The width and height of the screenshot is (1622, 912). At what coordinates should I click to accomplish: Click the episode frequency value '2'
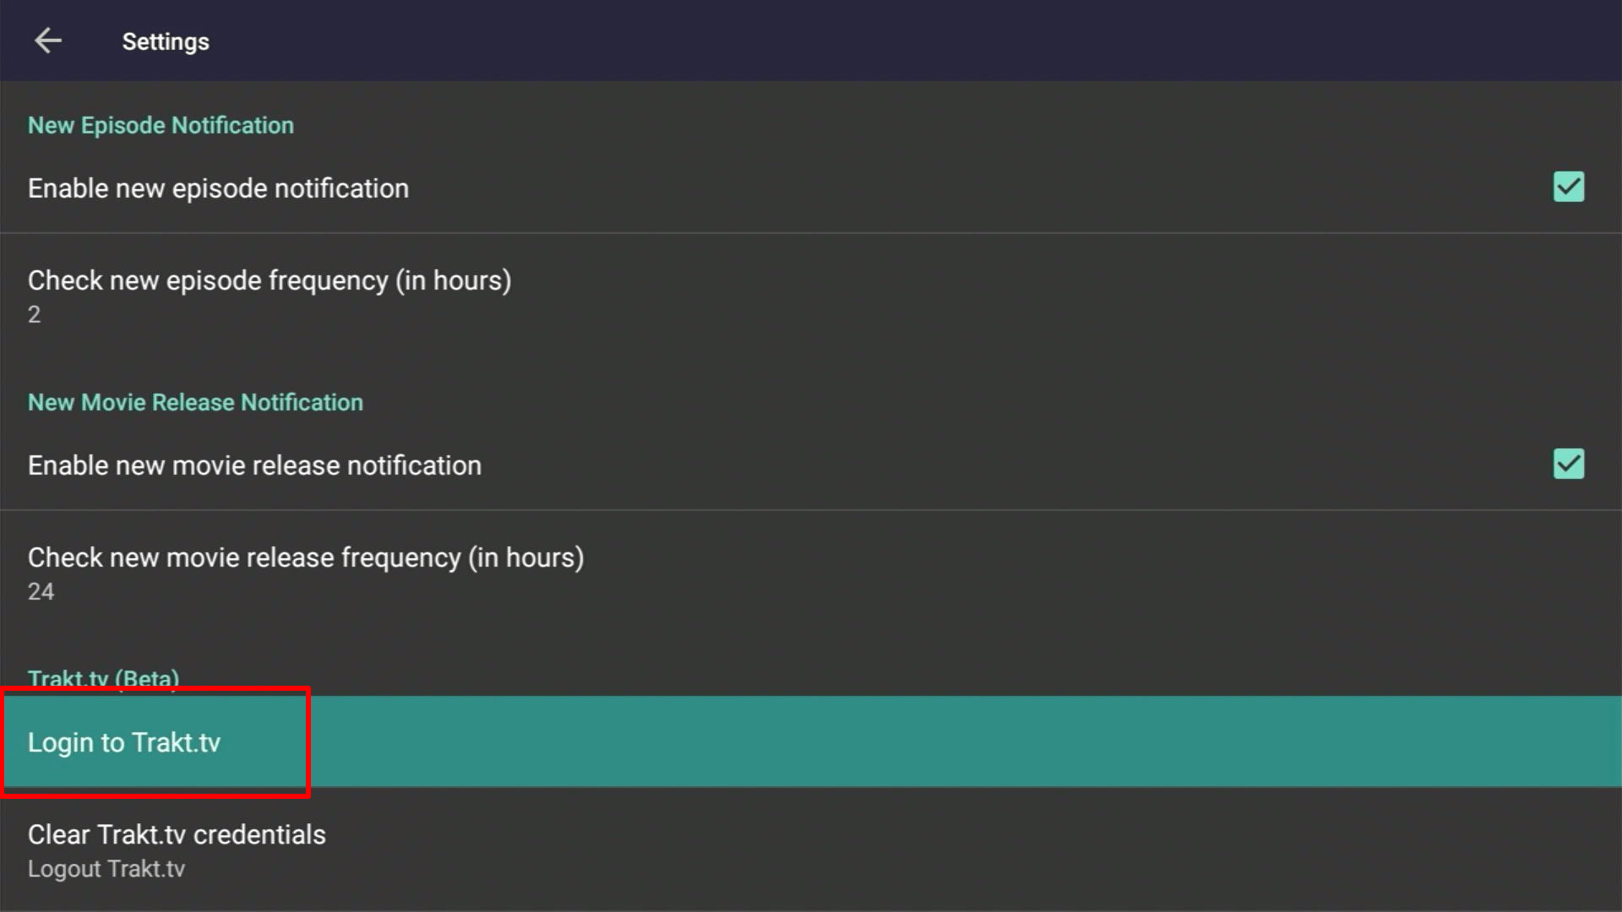[x=34, y=315]
